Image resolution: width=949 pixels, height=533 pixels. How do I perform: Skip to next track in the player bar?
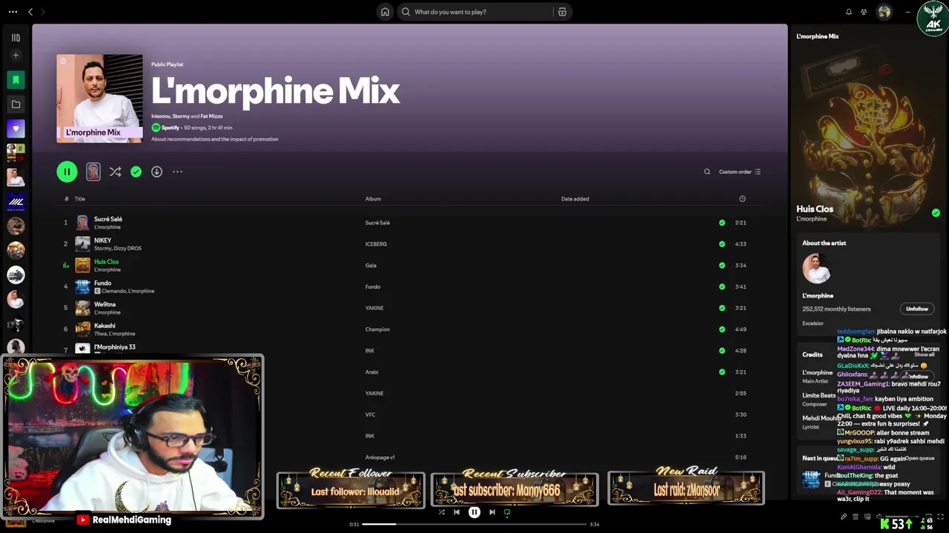pyautogui.click(x=492, y=512)
